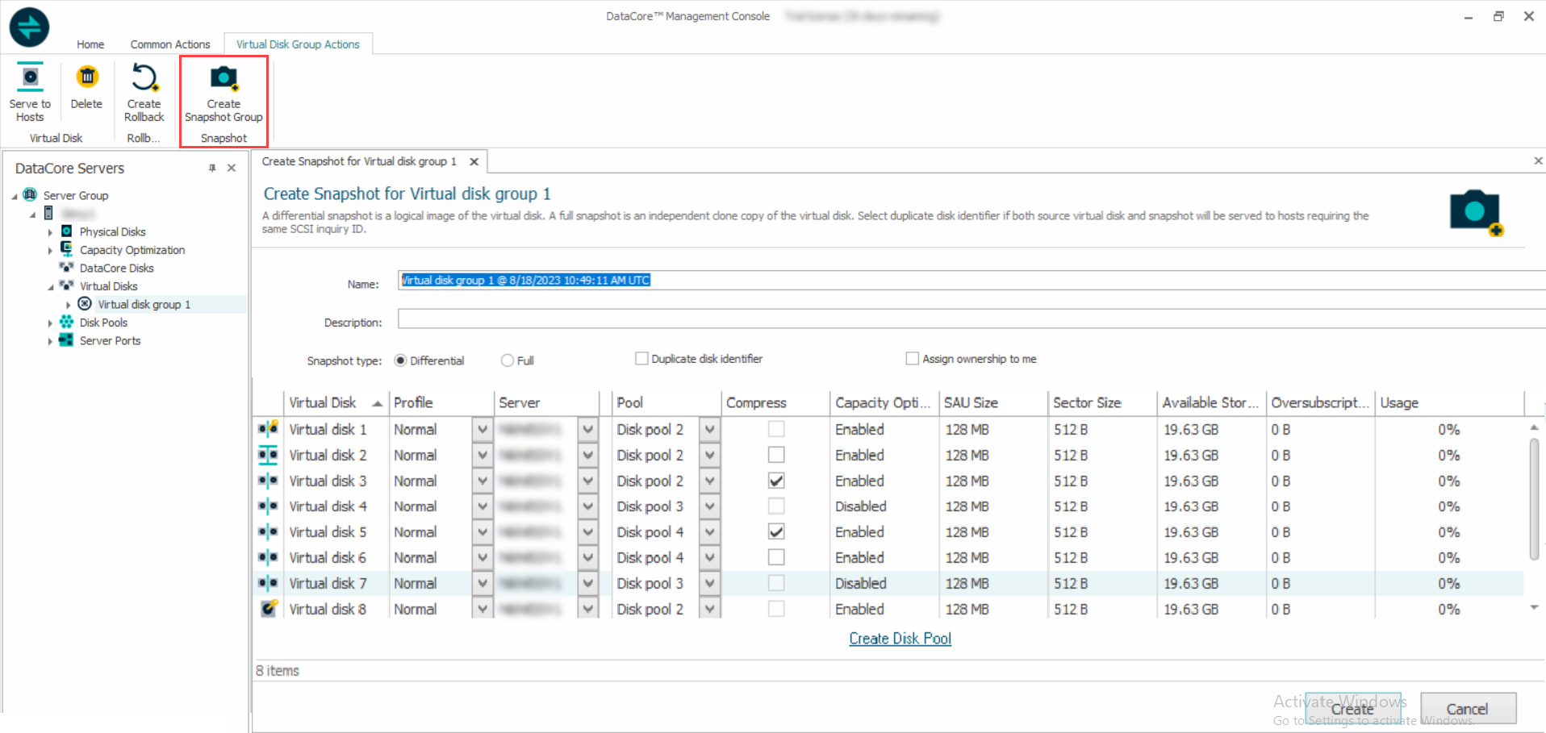Click the Virtual disk group 1 icon
This screenshot has width=1546, height=733.
tap(85, 304)
